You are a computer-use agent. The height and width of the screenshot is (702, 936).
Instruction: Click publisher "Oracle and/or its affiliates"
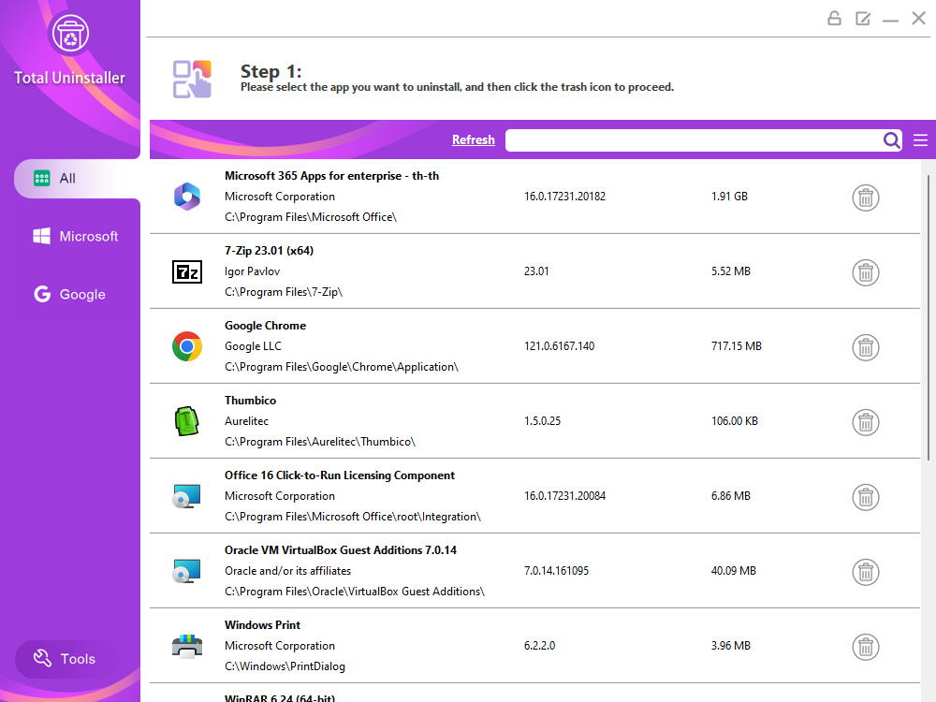(x=287, y=571)
